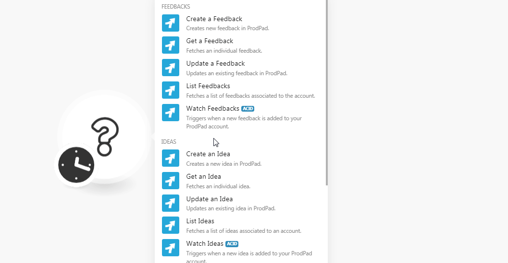Image resolution: width=508 pixels, height=263 pixels.
Task: Click the Get an Idea icon
Action: tap(171, 181)
